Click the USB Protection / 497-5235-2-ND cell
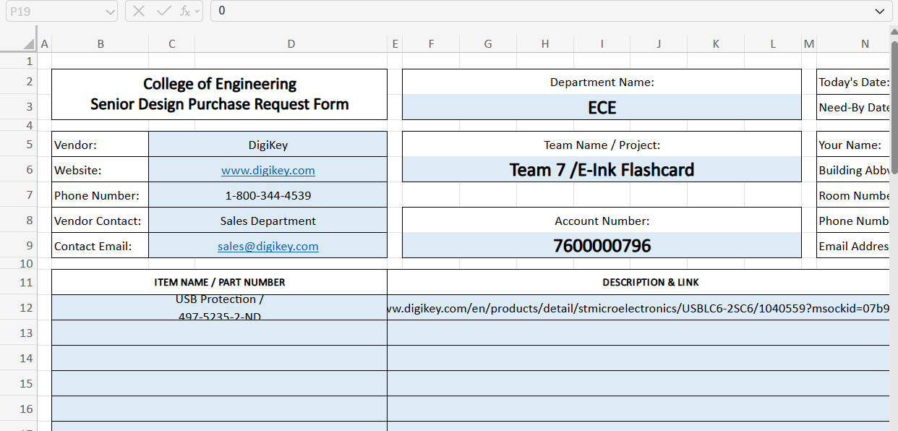 tap(218, 307)
